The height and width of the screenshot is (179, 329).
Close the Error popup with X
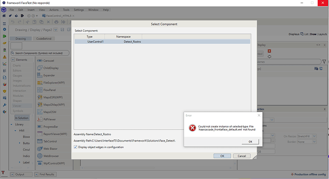pyautogui.click(x=259, y=115)
